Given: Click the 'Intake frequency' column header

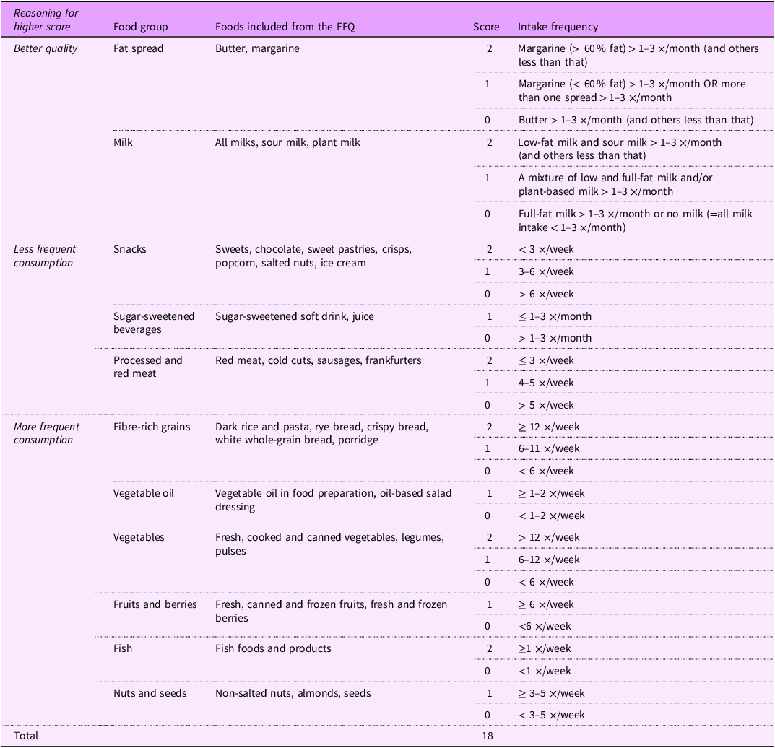Looking at the screenshot, I should 558,27.
